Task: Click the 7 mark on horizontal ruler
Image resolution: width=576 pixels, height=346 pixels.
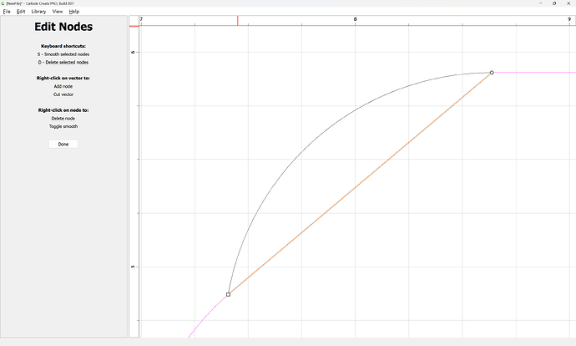Action: 141,19
